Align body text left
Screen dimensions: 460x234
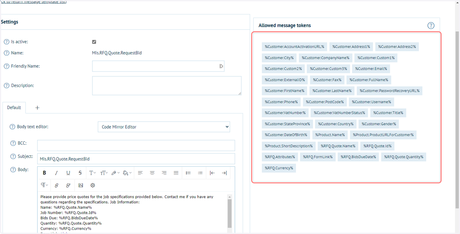tap(140, 173)
